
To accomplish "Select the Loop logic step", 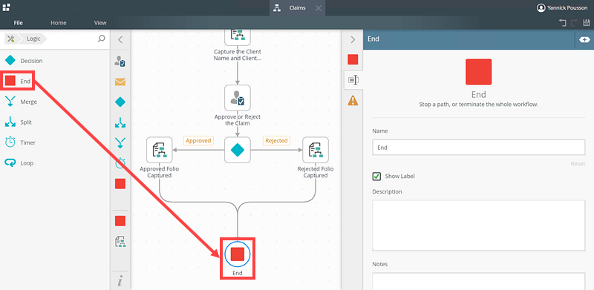I will click(x=20, y=163).
